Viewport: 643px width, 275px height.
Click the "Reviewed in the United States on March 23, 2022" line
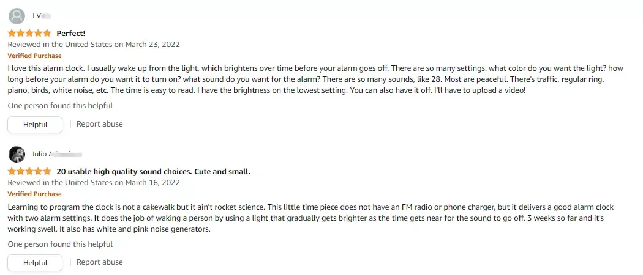tap(93, 45)
